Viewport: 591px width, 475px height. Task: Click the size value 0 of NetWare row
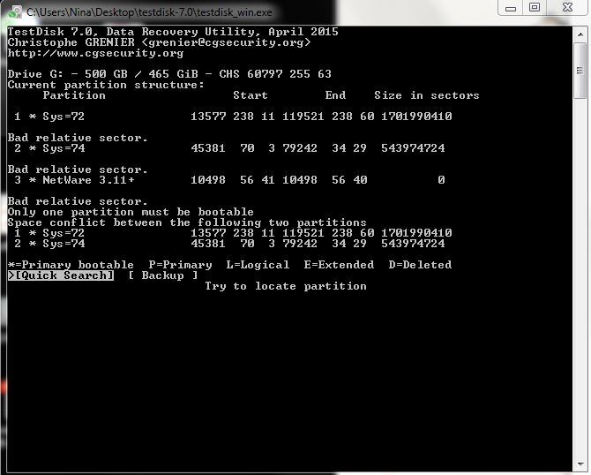tap(441, 180)
